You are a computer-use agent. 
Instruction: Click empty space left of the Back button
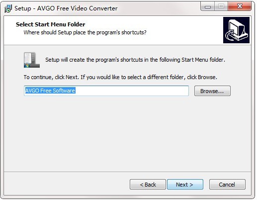(x=66, y=184)
